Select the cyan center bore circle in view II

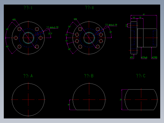coord(89,38)
